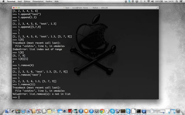Click the home folder icon in window title
This screenshot has width=185, height=115.
64,8
